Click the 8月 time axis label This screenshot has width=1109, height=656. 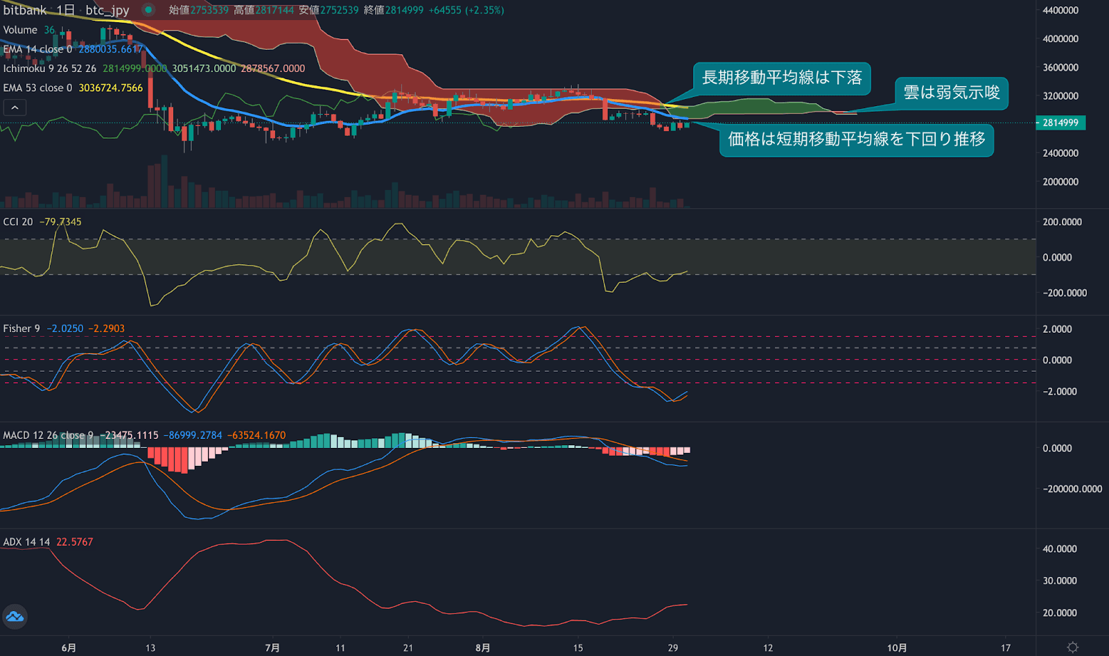482,648
